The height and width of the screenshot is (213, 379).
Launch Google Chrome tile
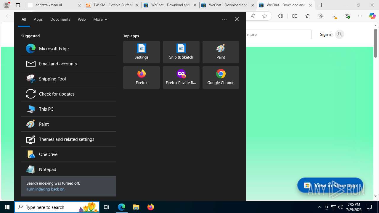(221, 78)
